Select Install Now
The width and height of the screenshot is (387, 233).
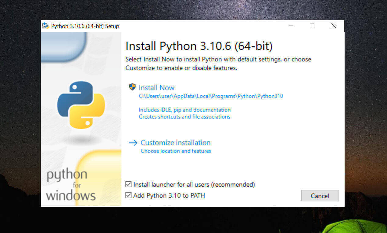(156, 88)
